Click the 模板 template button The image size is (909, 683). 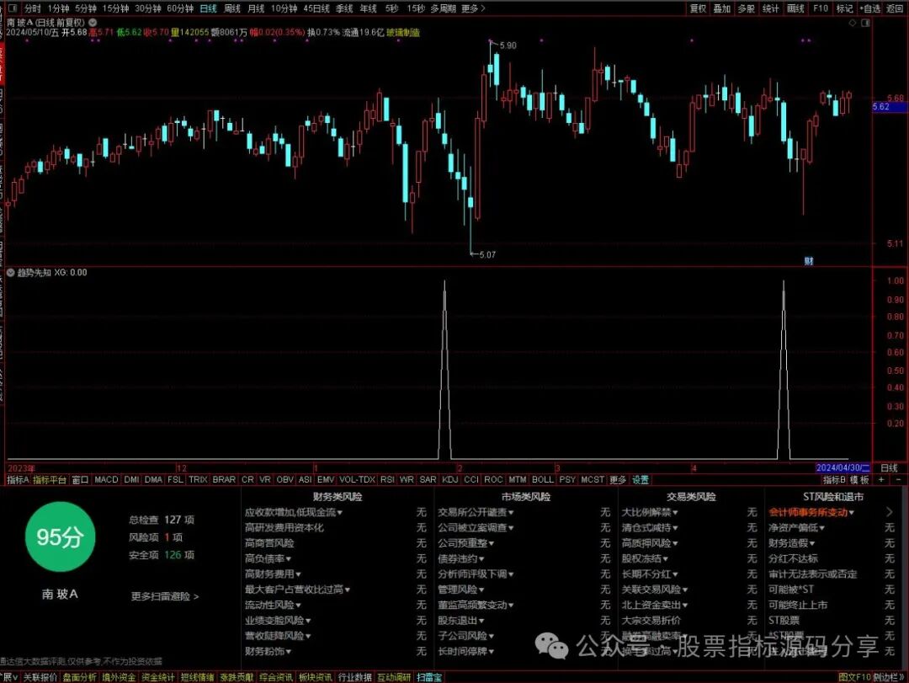coord(859,480)
